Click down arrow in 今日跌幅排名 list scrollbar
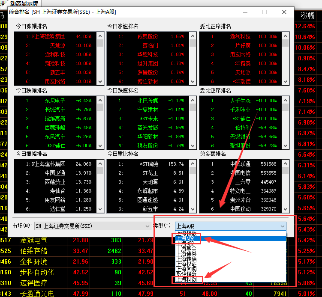322x297 pixels. (100, 146)
